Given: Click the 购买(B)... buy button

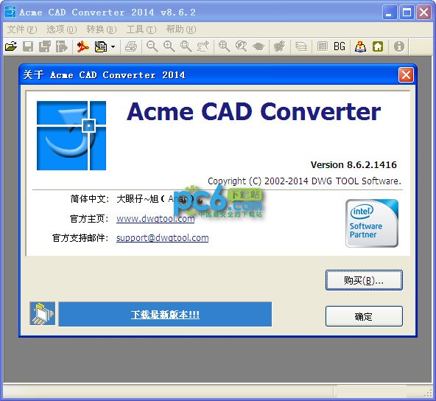Looking at the screenshot, I should [364, 280].
